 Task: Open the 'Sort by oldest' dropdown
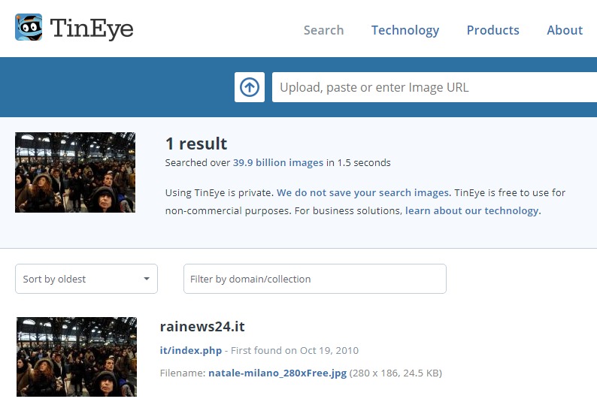pos(86,279)
